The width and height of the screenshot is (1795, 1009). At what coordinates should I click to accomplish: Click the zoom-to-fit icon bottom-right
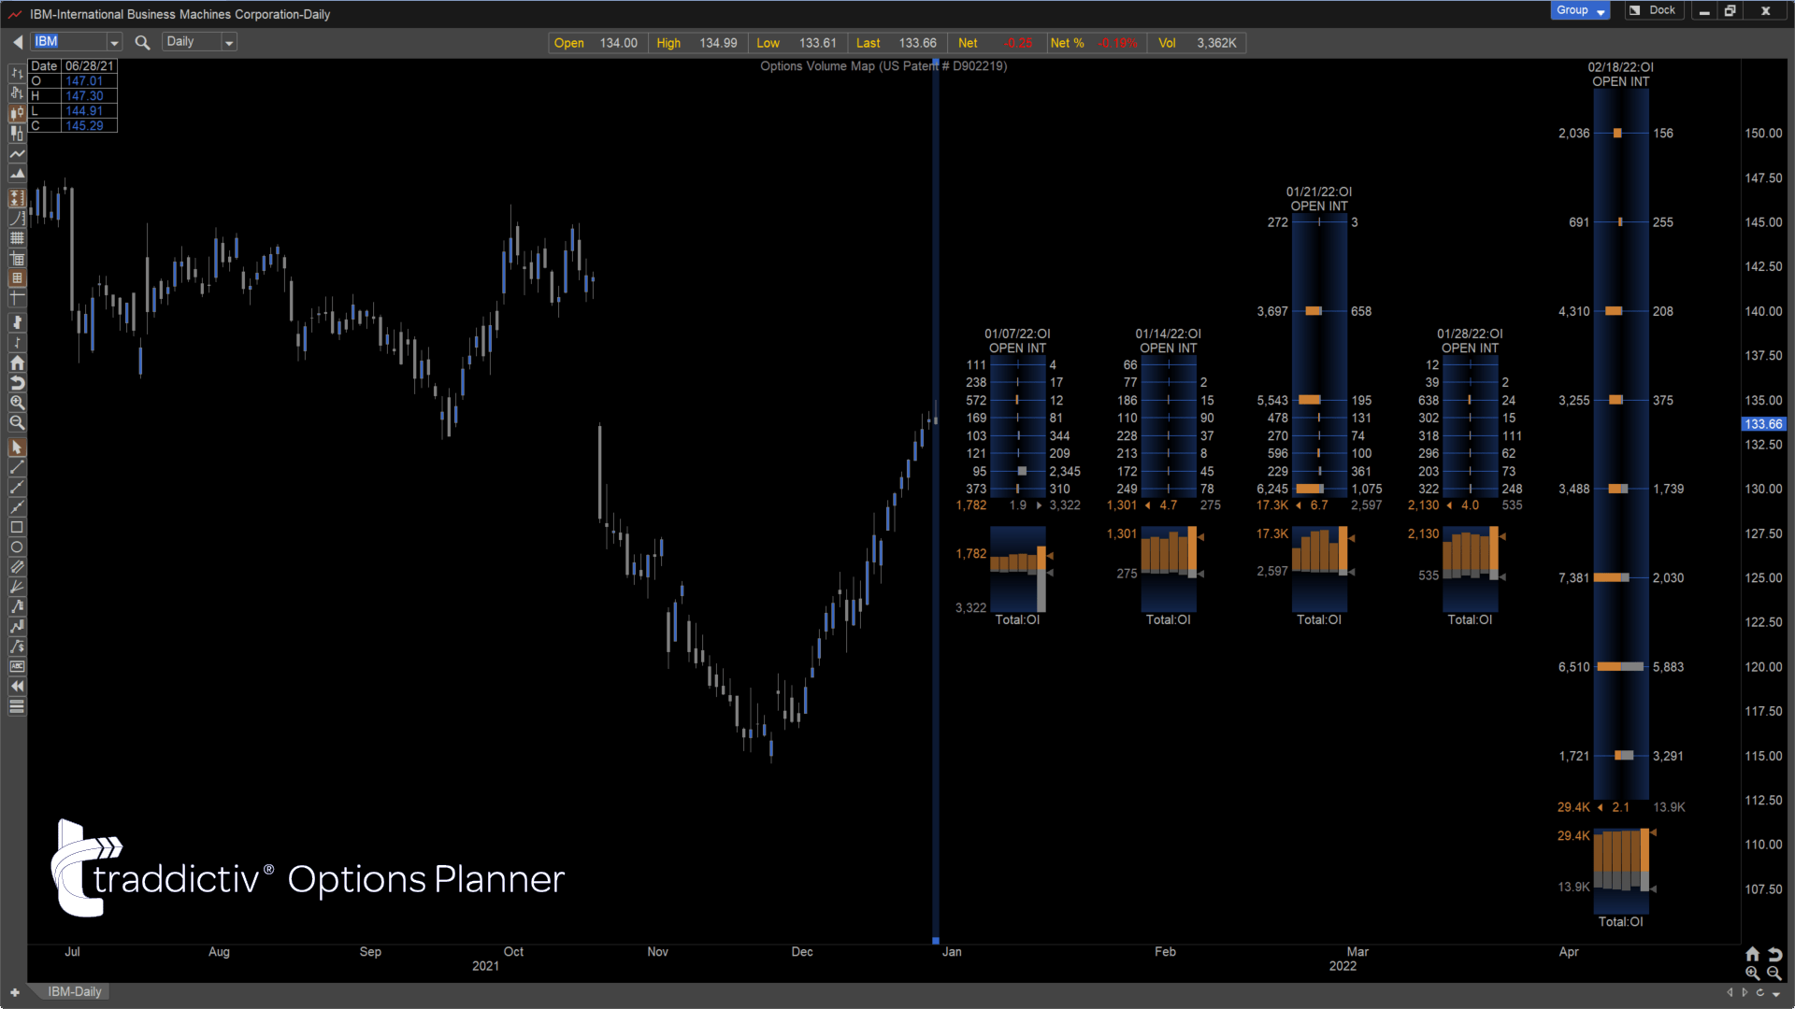(1753, 952)
